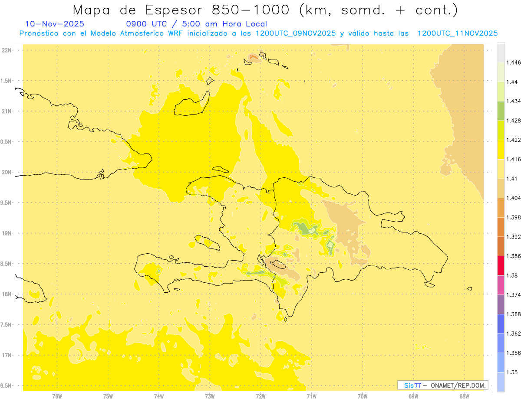Click the 18N latitude label
This screenshot has height=402, width=521.
(7, 294)
